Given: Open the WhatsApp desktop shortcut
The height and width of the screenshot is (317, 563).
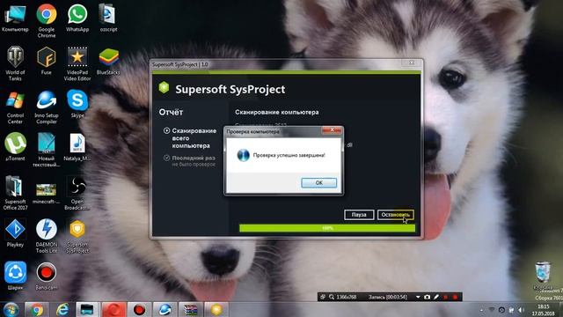Looking at the screenshot, I should [77, 18].
